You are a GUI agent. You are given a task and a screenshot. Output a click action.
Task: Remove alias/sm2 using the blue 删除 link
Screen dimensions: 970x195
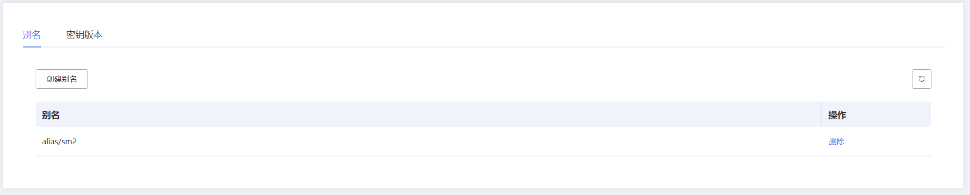(x=836, y=141)
